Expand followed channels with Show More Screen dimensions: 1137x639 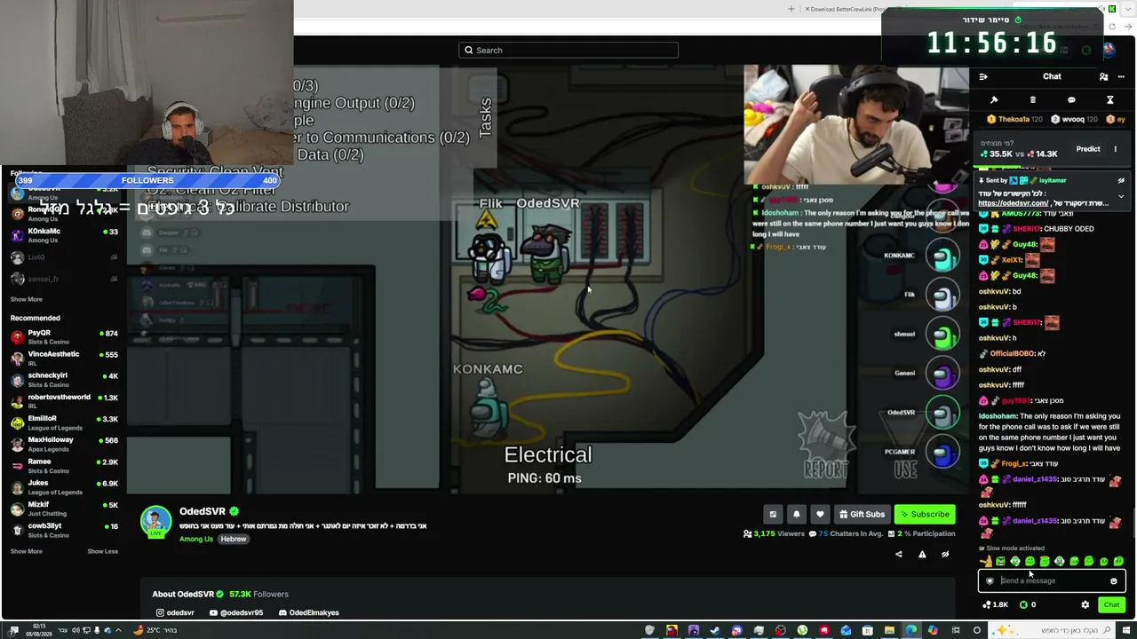[x=27, y=300]
